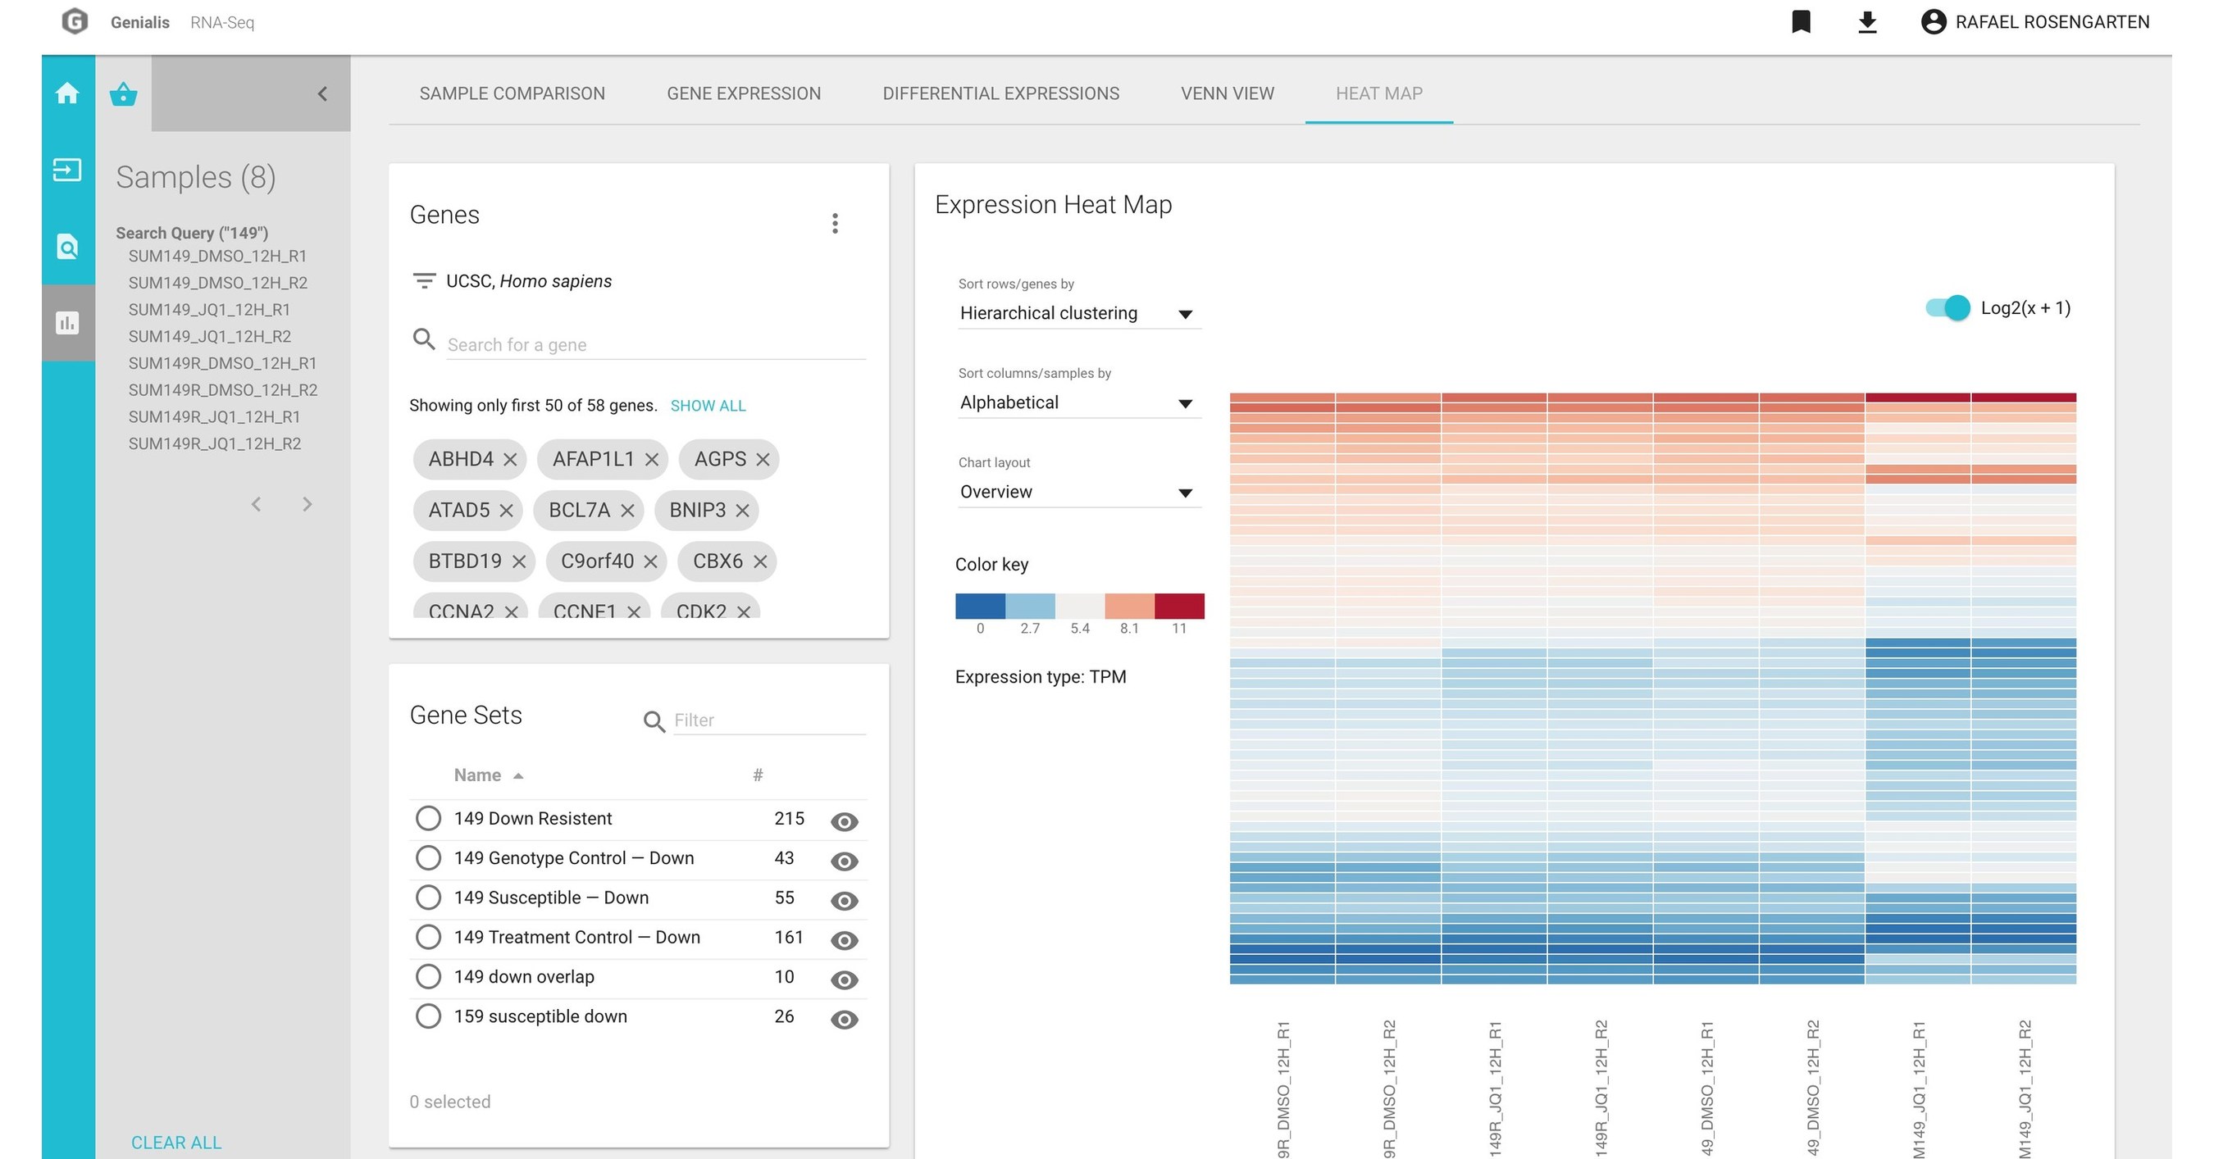This screenshot has width=2214, height=1159.
Task: Open the home icon in left sidebar
Action: (67, 94)
